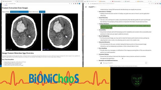Screen dimensions: 161x90
Task: Select the 'Feature Extraction' browser tab
Action: [9, 1]
